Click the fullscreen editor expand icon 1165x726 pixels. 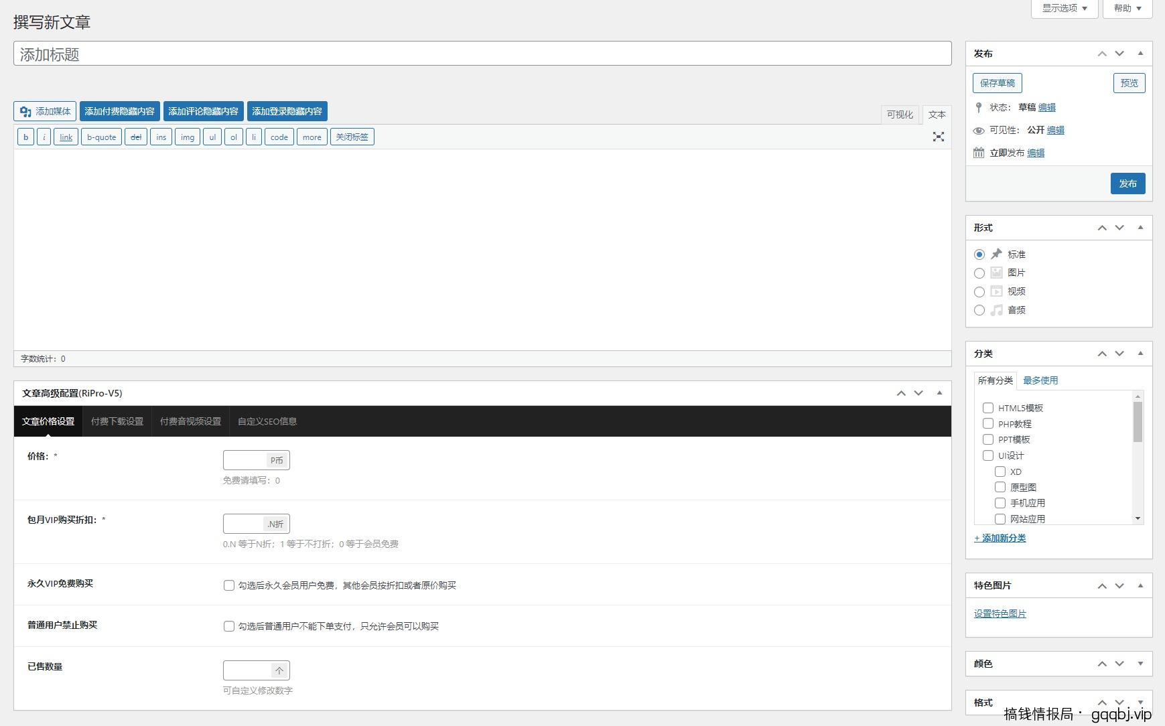point(938,137)
